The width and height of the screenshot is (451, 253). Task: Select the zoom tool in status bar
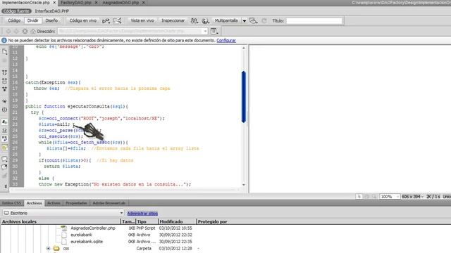[374, 197]
